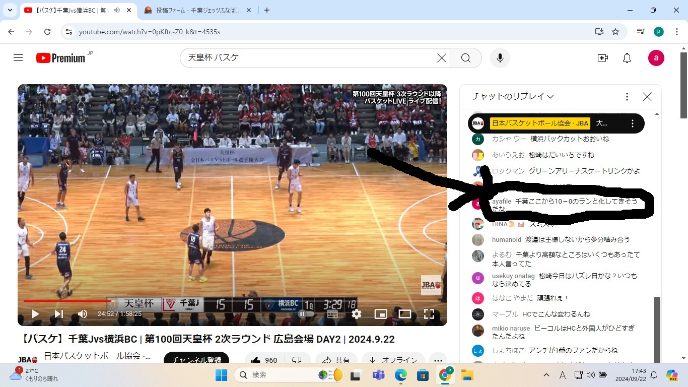
Task: Open the Windows Start menu
Action: [x=221, y=375]
